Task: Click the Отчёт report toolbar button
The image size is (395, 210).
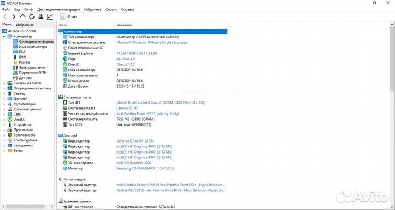Action: (69, 17)
